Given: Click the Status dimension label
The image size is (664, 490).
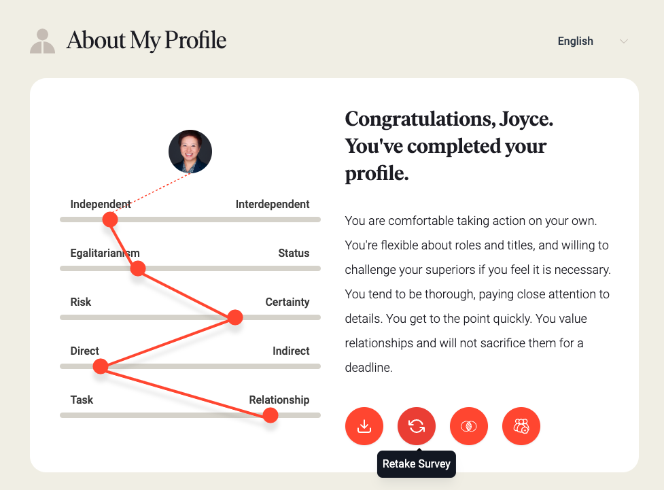Looking at the screenshot, I should click(294, 253).
